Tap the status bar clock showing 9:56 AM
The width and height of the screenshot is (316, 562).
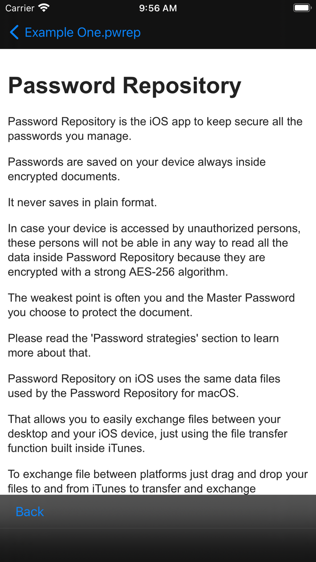[x=158, y=7]
